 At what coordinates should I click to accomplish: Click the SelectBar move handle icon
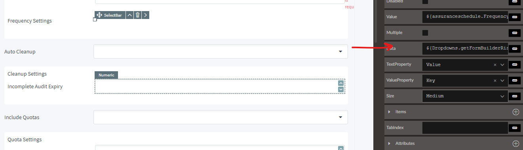tap(99, 15)
